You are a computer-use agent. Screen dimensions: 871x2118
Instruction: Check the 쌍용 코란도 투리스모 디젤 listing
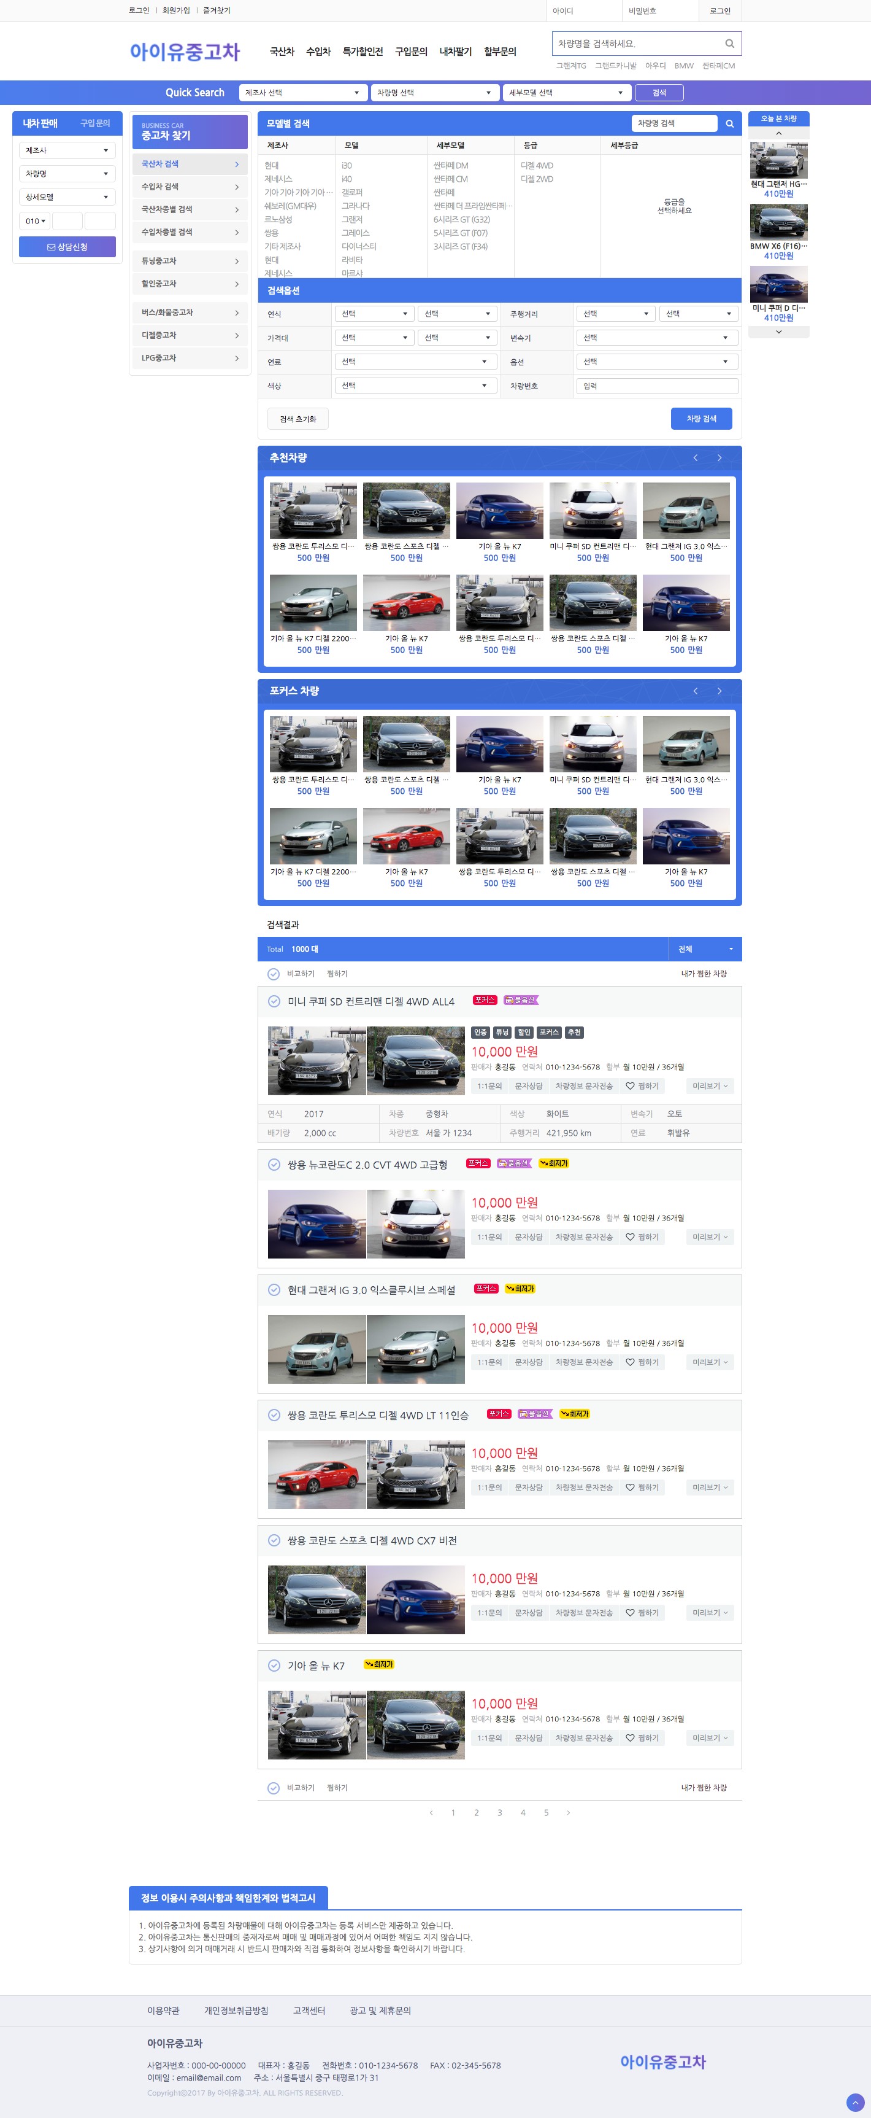tap(274, 1415)
